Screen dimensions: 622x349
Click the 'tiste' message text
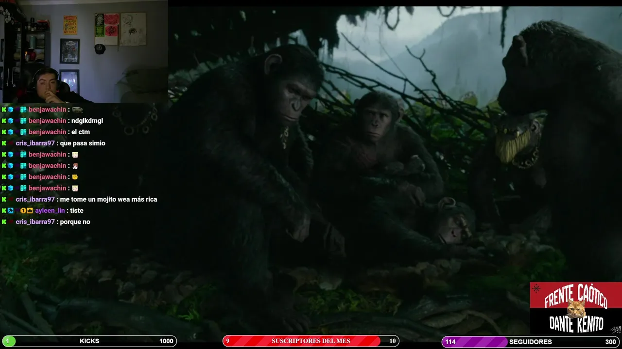pos(77,210)
